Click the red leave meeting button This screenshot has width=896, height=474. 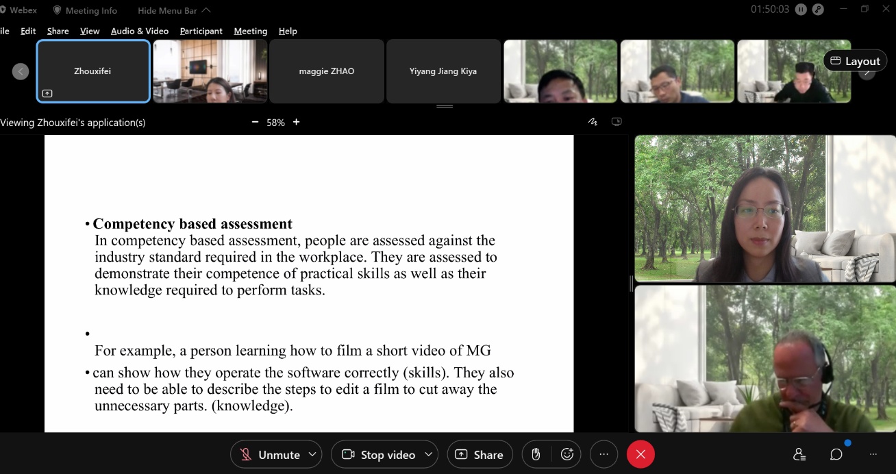(x=640, y=455)
